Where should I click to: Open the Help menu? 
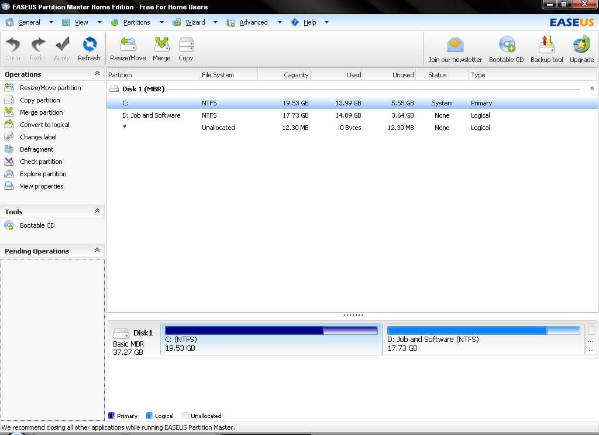[x=310, y=22]
